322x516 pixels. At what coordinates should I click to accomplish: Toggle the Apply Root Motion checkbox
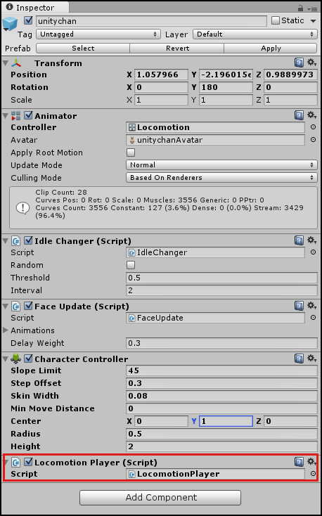pos(131,153)
